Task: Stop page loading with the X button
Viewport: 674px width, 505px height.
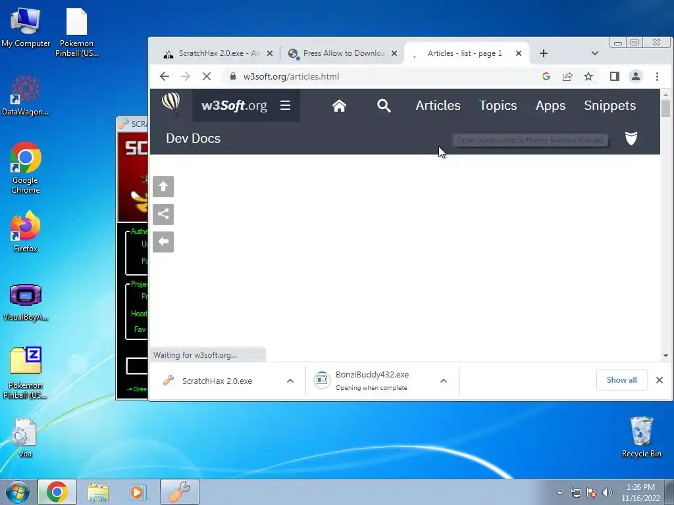Action: 206,76
